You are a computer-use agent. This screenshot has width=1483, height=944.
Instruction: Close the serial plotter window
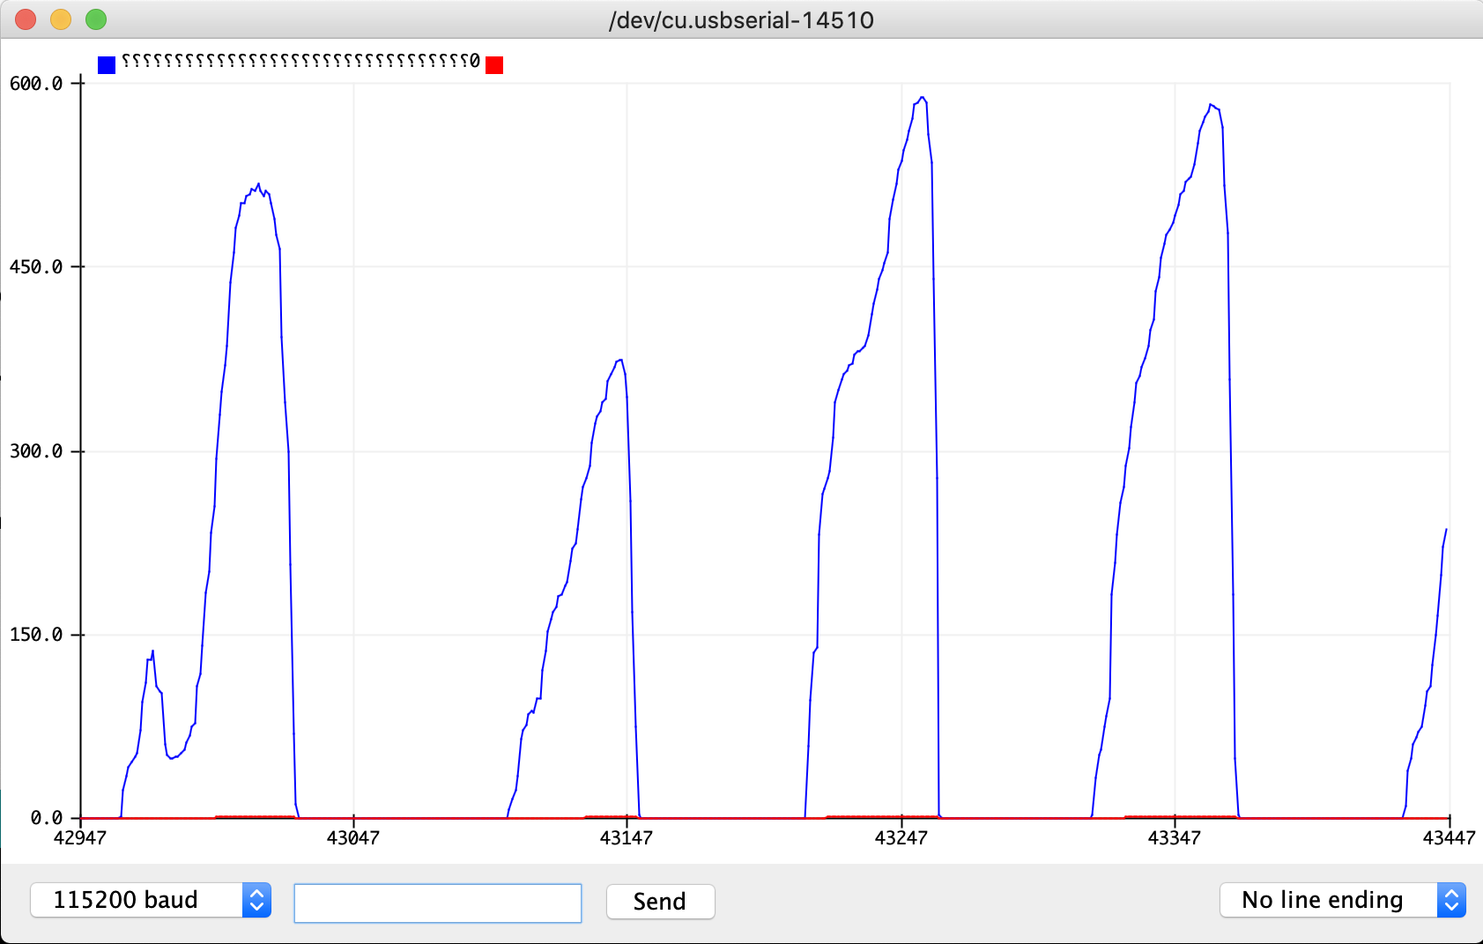[26, 19]
